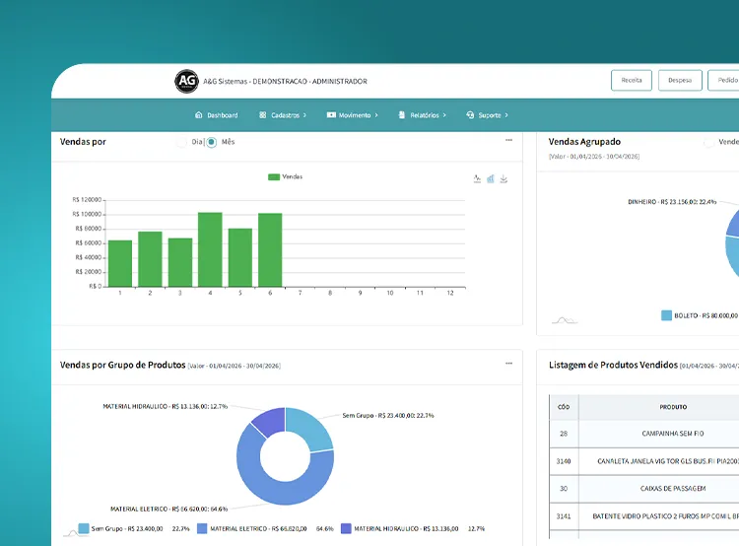Viewport: 739px width, 546px height.
Task: Click the month 5 bar in Vendas chart
Action: [240, 257]
